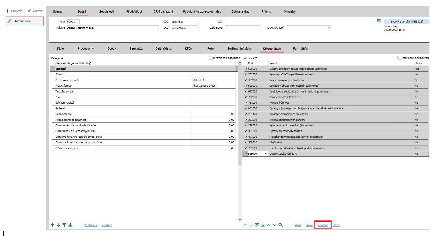
Task: Expand the code dropdown on row 855900
Action: 266,154
